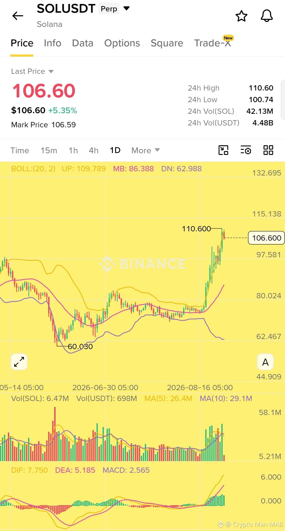Switch to the Data tab

(x=82, y=43)
